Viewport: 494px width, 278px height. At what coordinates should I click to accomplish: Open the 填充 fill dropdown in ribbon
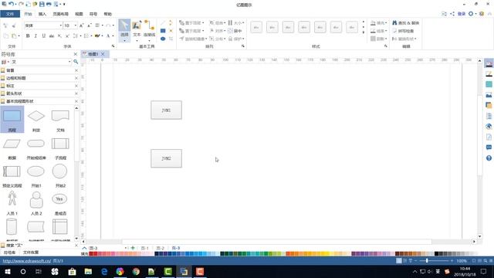click(x=379, y=23)
